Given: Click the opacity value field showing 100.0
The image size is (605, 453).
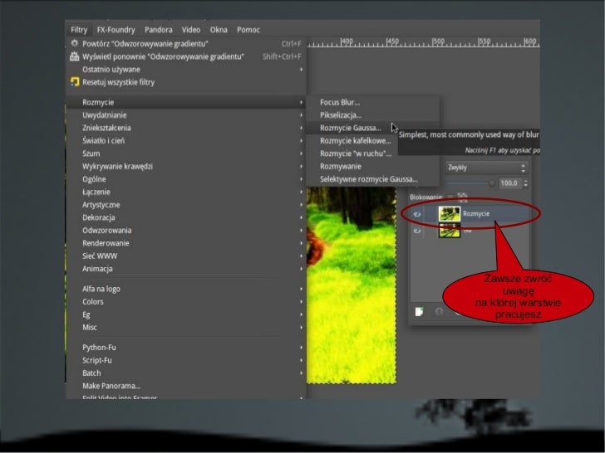Looking at the screenshot, I should point(509,183).
